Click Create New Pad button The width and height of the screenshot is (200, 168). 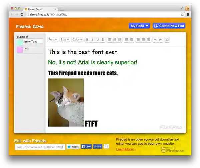click(169, 26)
